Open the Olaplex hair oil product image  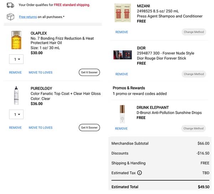(16, 40)
